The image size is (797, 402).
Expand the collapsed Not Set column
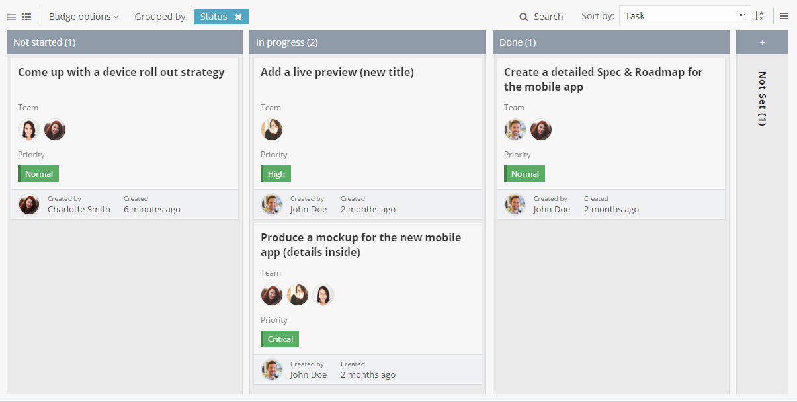(762, 99)
